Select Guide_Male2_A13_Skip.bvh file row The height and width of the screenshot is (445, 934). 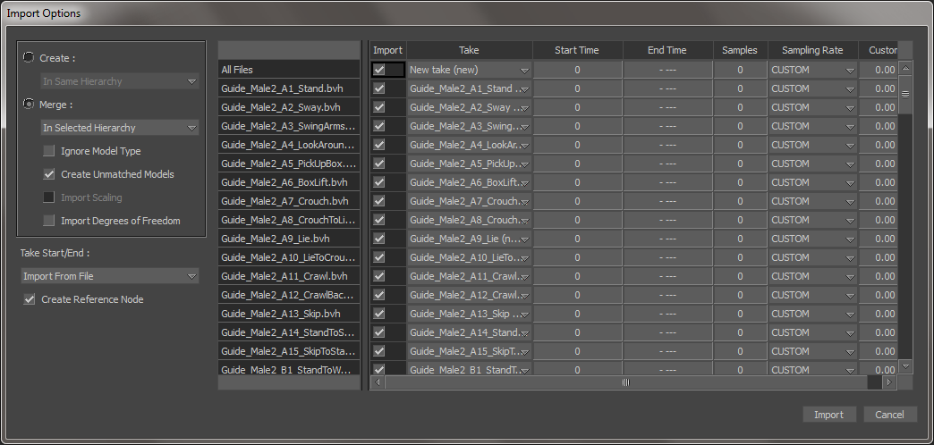(x=290, y=314)
